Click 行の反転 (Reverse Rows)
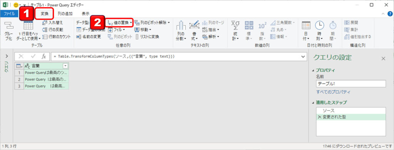The height and width of the screenshot is (150, 394). click(52, 30)
